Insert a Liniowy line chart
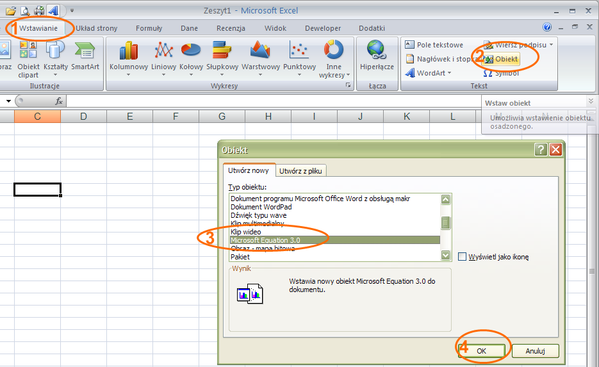This screenshot has height=367, width=599. point(163,58)
